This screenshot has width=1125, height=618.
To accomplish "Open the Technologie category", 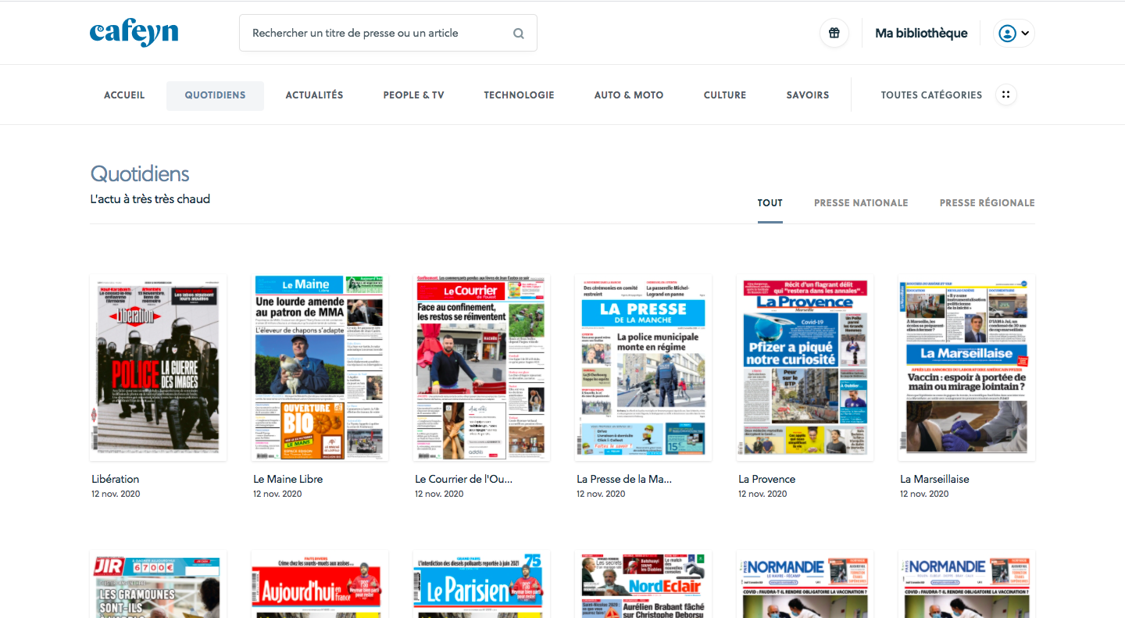I will click(x=519, y=95).
